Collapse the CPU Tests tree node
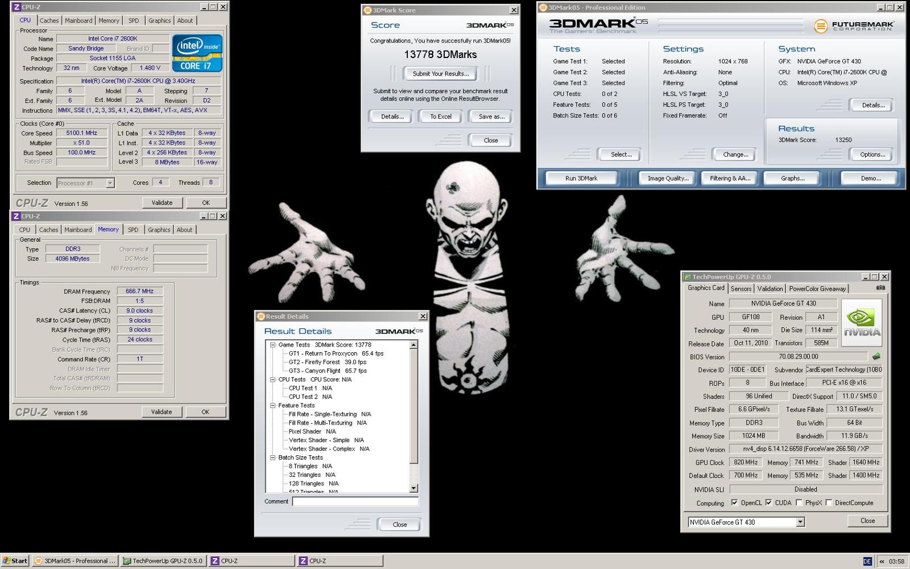 [x=272, y=380]
